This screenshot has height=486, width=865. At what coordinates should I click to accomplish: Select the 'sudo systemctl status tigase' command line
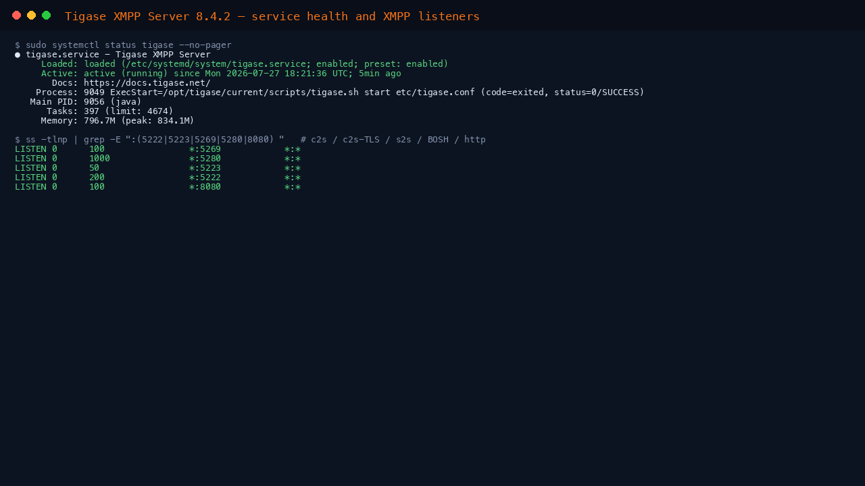[x=123, y=45]
